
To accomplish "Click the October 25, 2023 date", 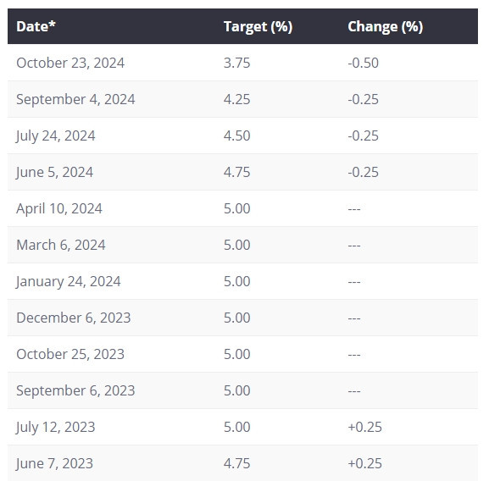I will tap(70, 355).
